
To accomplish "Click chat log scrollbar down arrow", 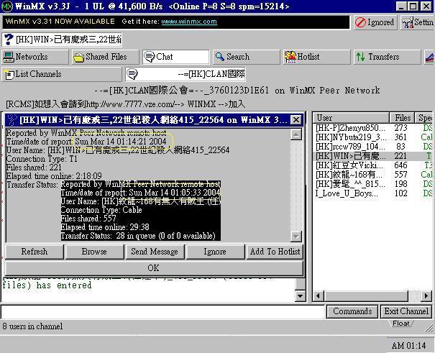I will click(300, 296).
